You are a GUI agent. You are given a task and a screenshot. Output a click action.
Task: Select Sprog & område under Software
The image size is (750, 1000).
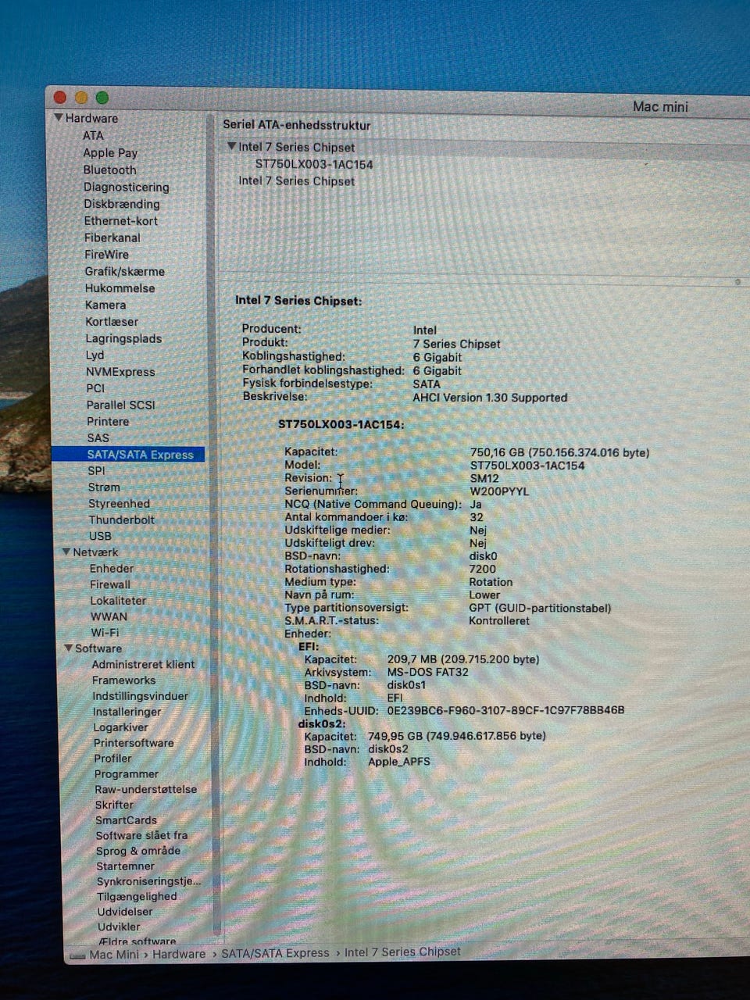pyautogui.click(x=137, y=851)
